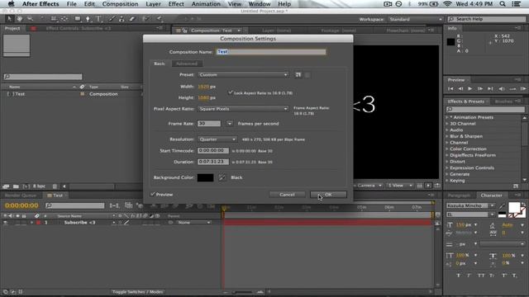Image resolution: width=529 pixels, height=297 pixels.
Task: Select the Hand tool
Action: click(20, 19)
